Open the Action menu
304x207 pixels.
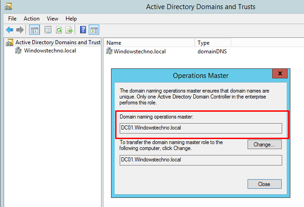tap(31, 19)
